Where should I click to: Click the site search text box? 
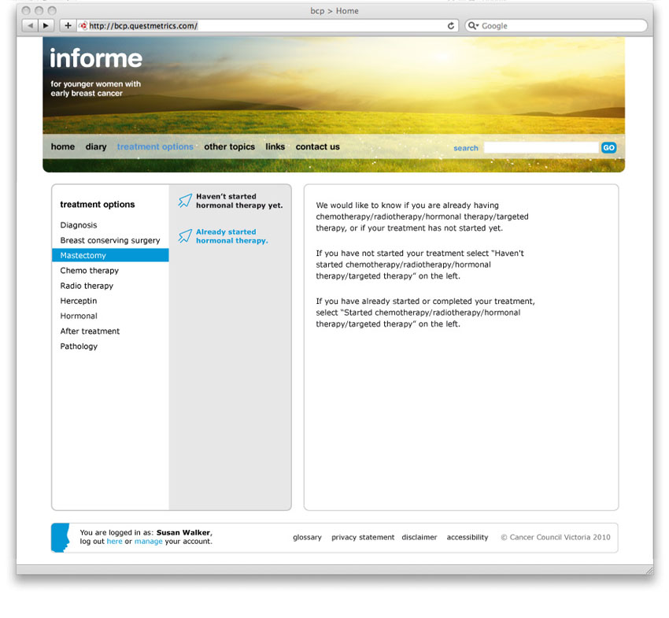pyautogui.click(x=541, y=148)
